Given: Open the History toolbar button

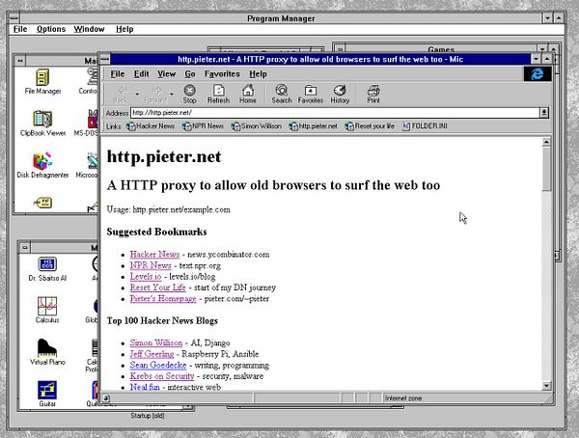Looking at the screenshot, I should [340, 94].
